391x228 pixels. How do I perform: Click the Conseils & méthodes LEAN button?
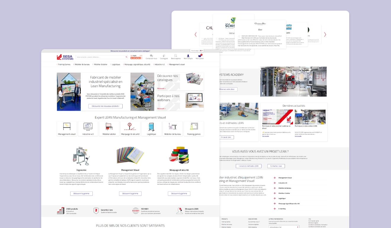[249, 166]
